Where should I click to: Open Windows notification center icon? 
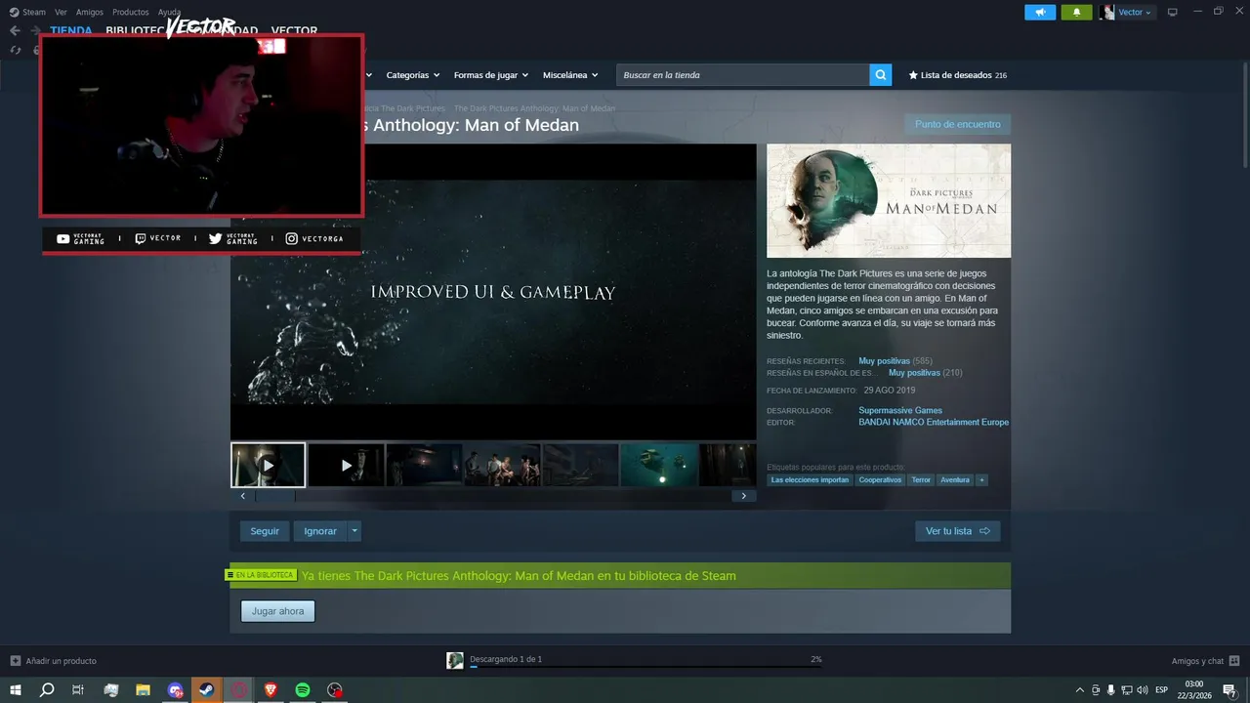coord(1229,690)
